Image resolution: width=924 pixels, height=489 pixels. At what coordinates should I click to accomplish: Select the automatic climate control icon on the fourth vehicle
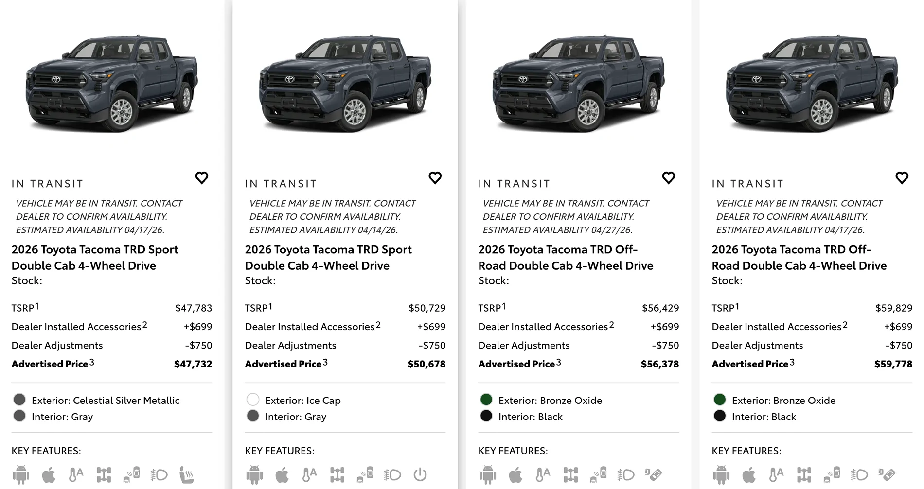coord(777,474)
